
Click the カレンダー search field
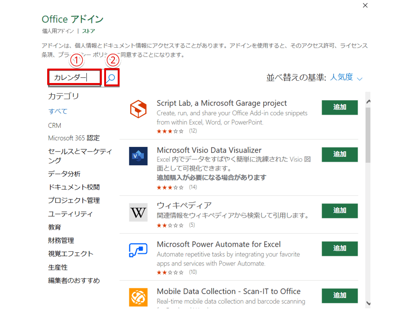pyautogui.click(x=75, y=77)
